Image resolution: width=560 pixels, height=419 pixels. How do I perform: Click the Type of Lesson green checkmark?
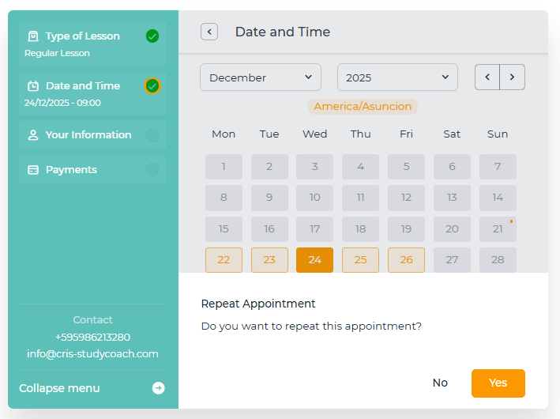point(152,36)
